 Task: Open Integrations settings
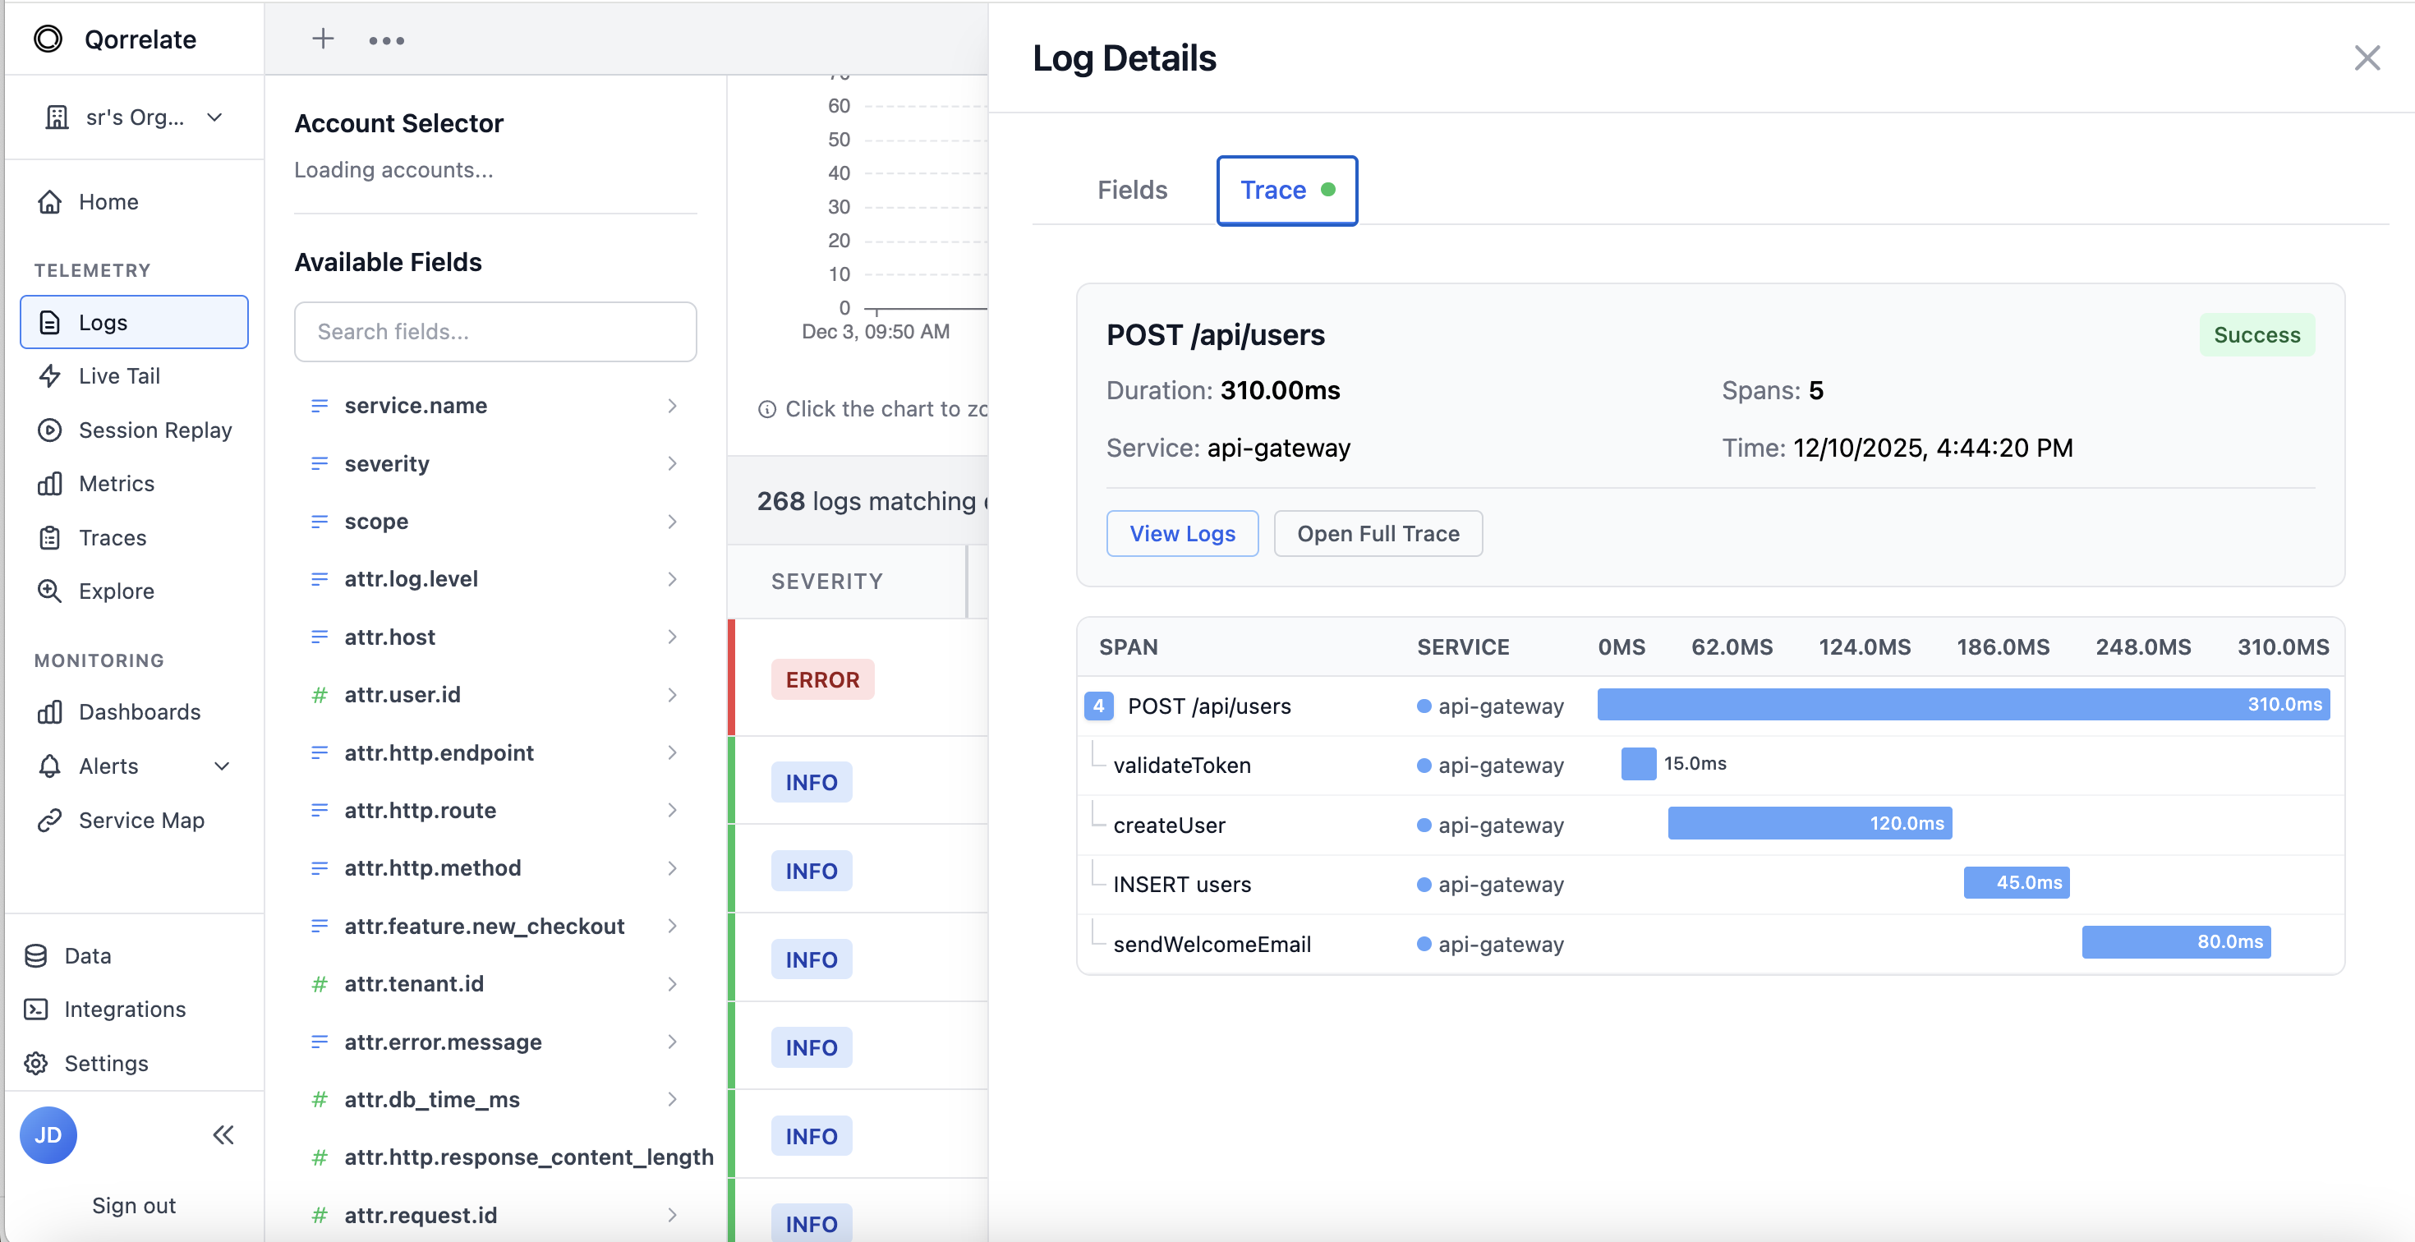[x=125, y=1010]
